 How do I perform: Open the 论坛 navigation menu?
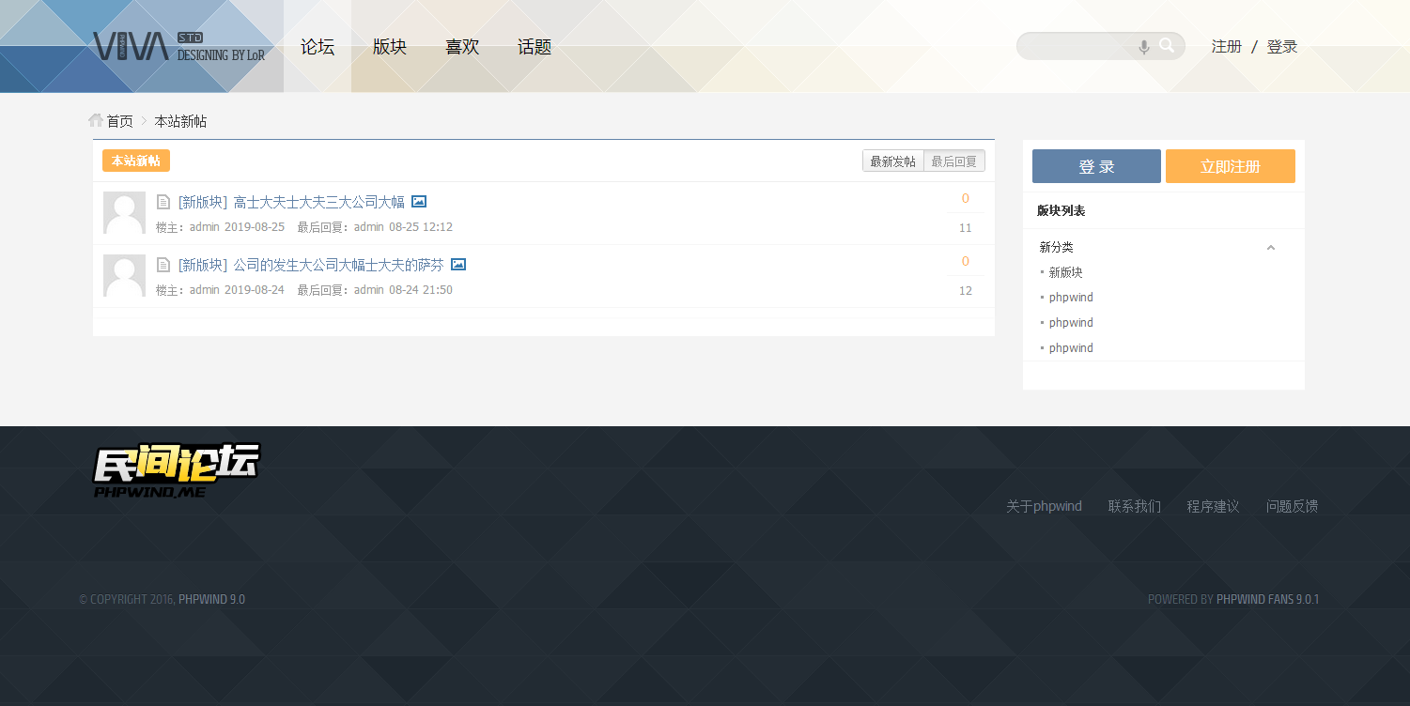pos(318,46)
